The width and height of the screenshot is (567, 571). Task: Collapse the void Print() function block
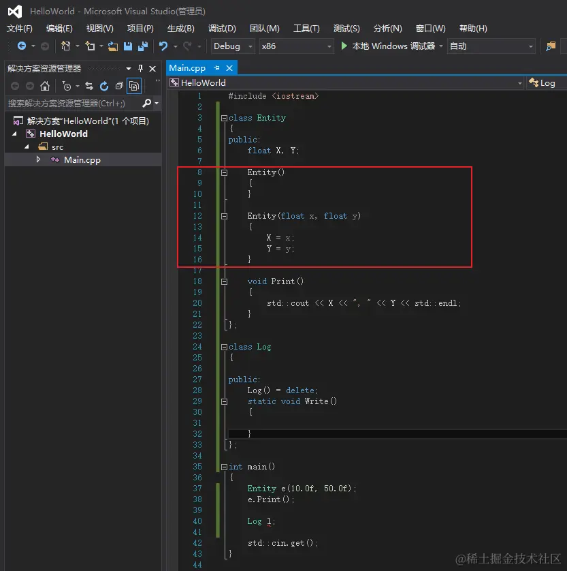224,282
